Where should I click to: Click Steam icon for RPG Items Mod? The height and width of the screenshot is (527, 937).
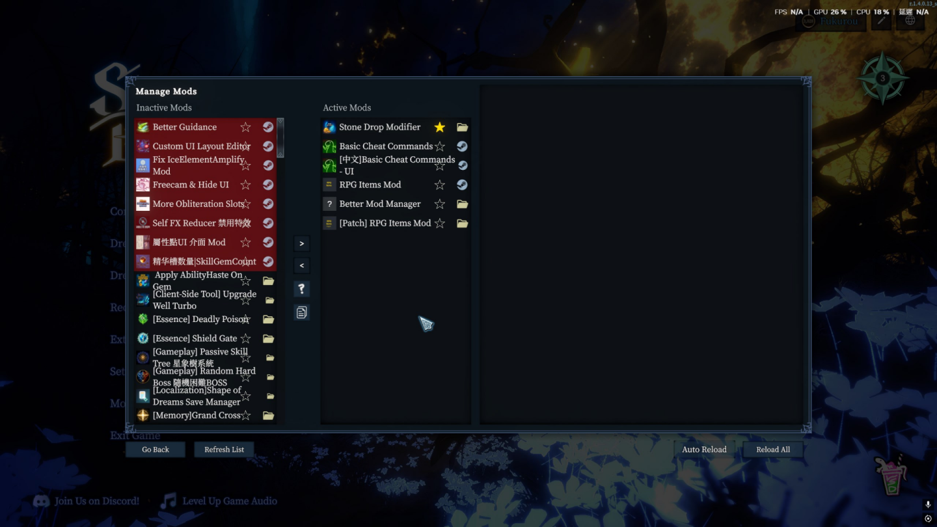pos(462,185)
